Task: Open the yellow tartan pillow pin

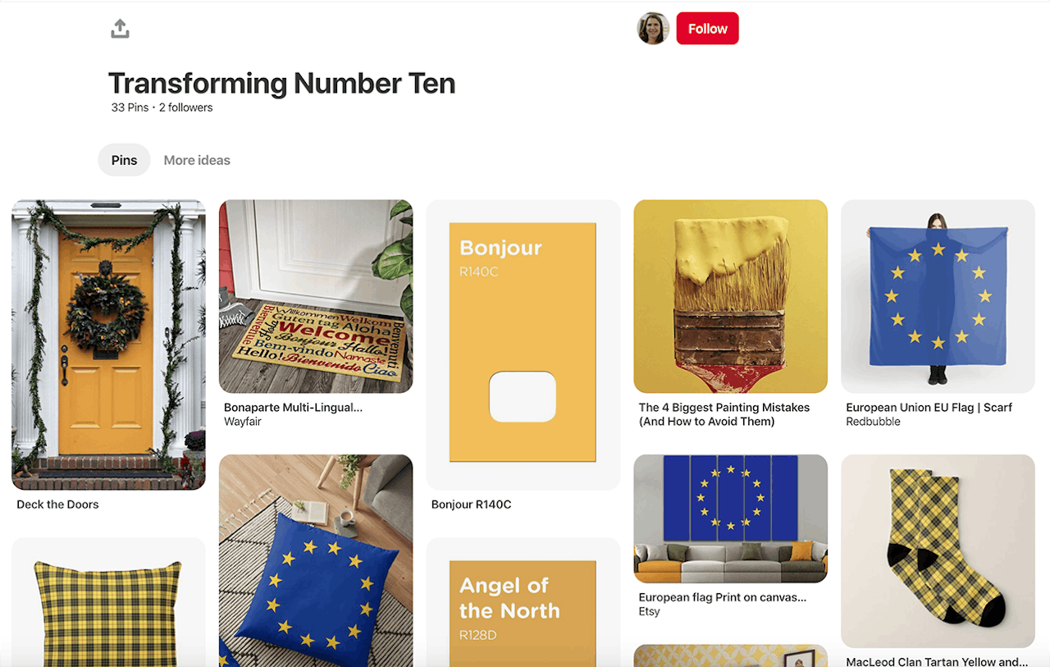Action: (108, 602)
